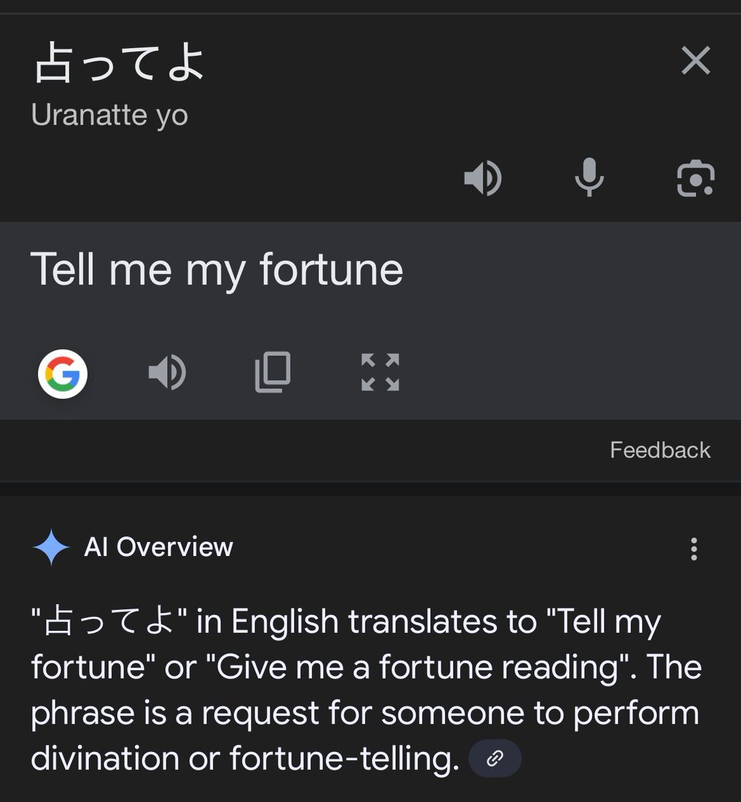Image resolution: width=741 pixels, height=802 pixels.
Task: Tap the quoted 占ってよ in the overview paragraph
Action: tap(111, 622)
